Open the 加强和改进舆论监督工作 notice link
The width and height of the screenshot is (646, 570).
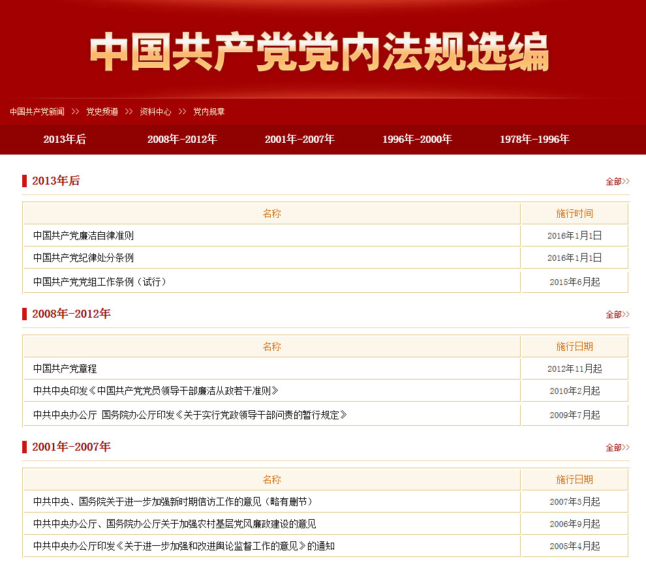coord(184,546)
